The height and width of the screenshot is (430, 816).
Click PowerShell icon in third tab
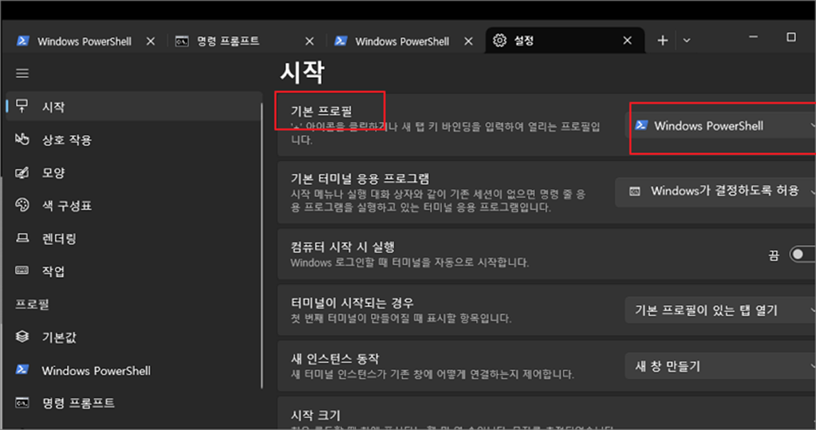click(x=341, y=41)
